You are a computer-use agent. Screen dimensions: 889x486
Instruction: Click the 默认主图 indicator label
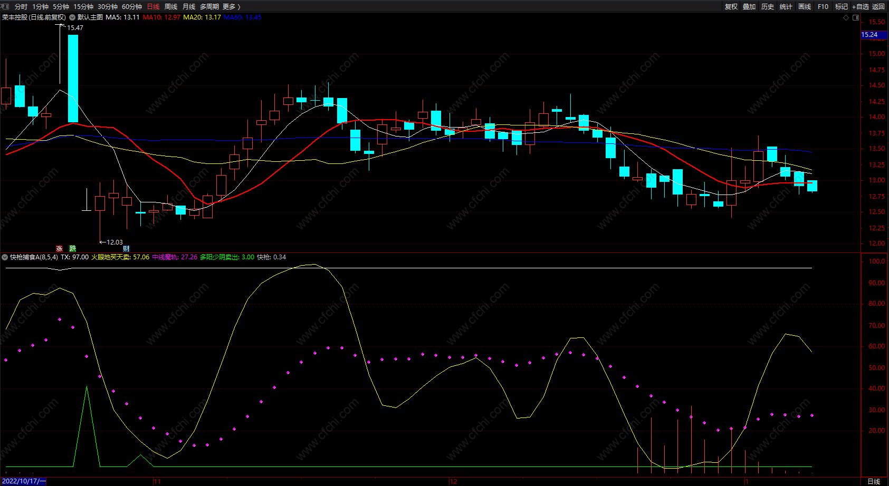point(90,17)
